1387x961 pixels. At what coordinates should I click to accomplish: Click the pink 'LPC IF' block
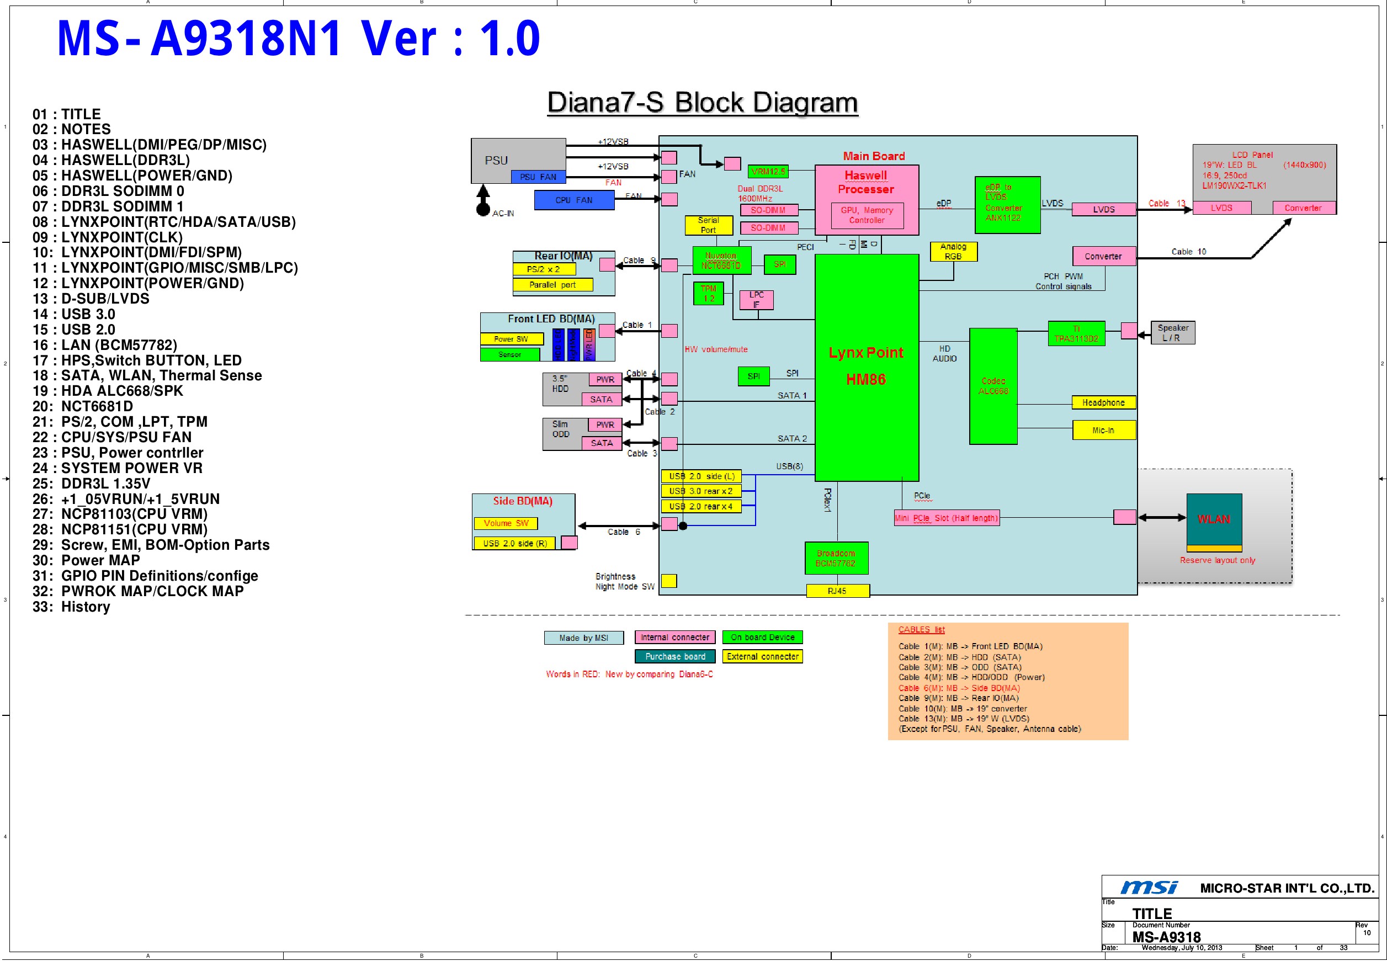756,300
